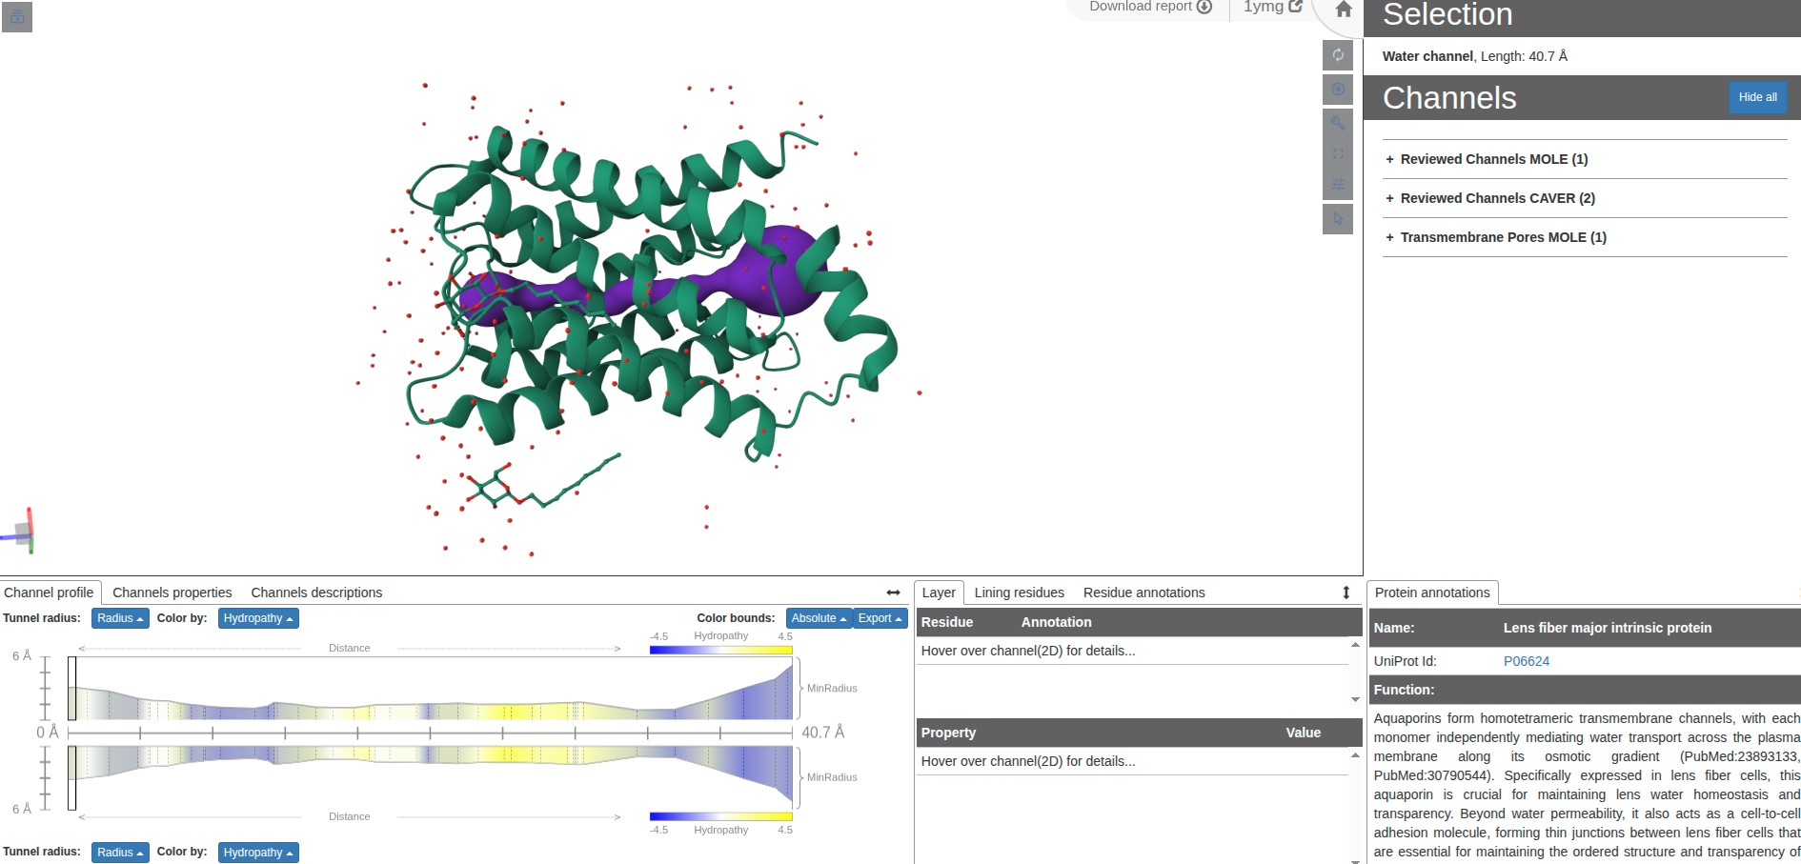Viewport: 1801px width, 864px height.
Task: Open the Absolute color bounds dropdown
Action: 819,618
